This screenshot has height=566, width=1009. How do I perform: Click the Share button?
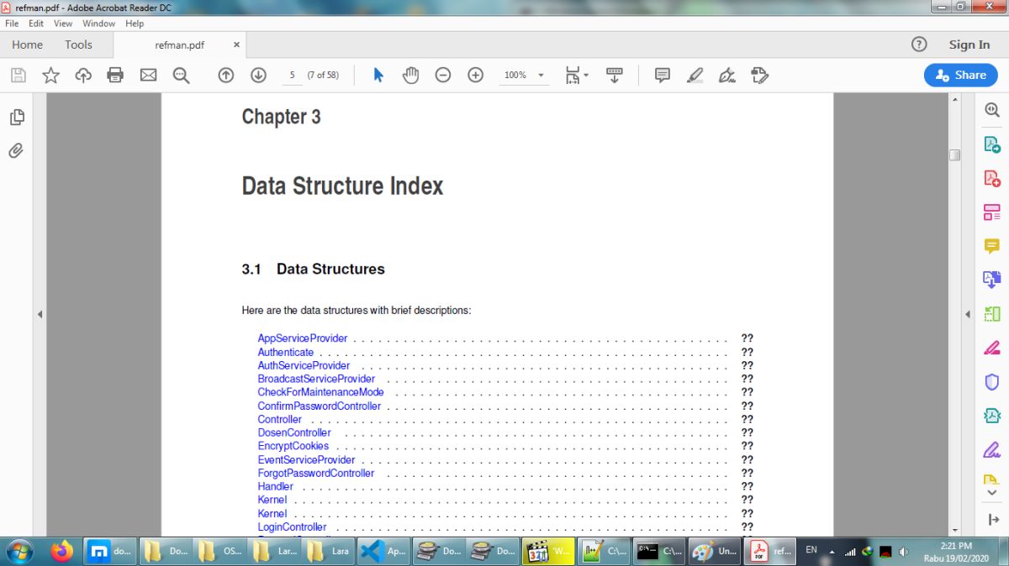click(961, 75)
